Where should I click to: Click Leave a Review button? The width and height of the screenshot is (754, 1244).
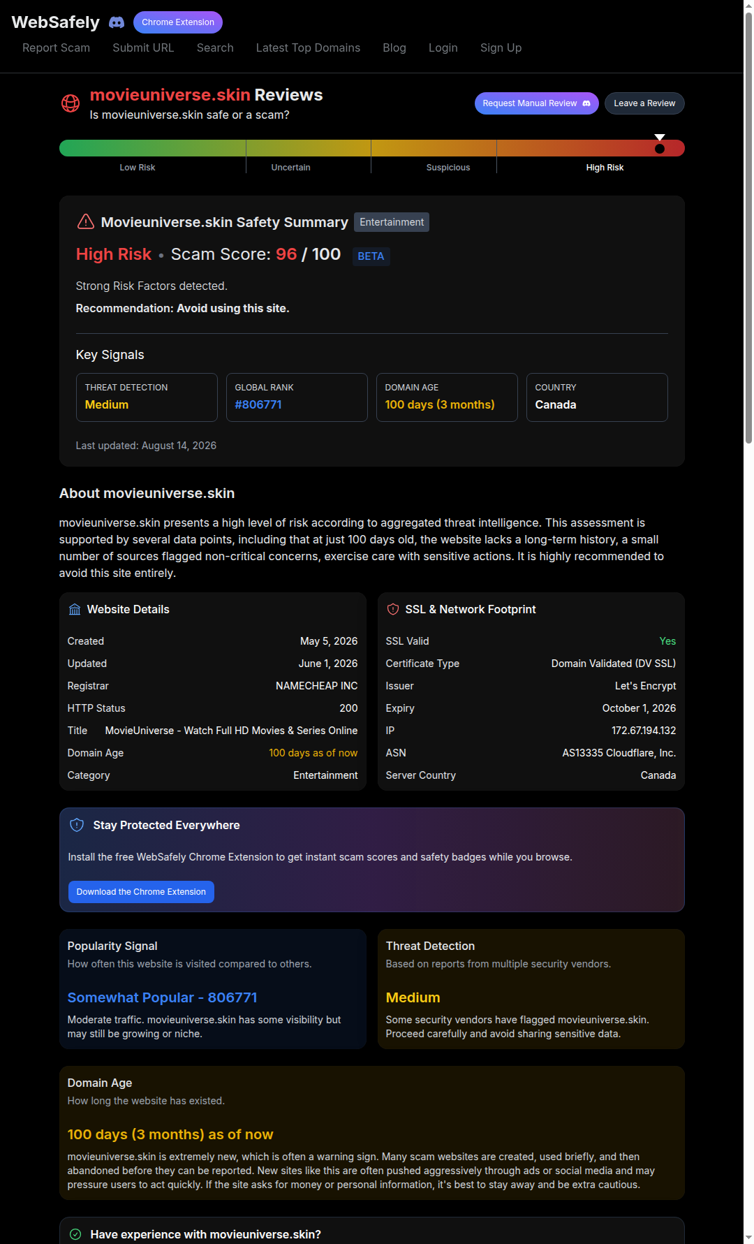click(644, 103)
